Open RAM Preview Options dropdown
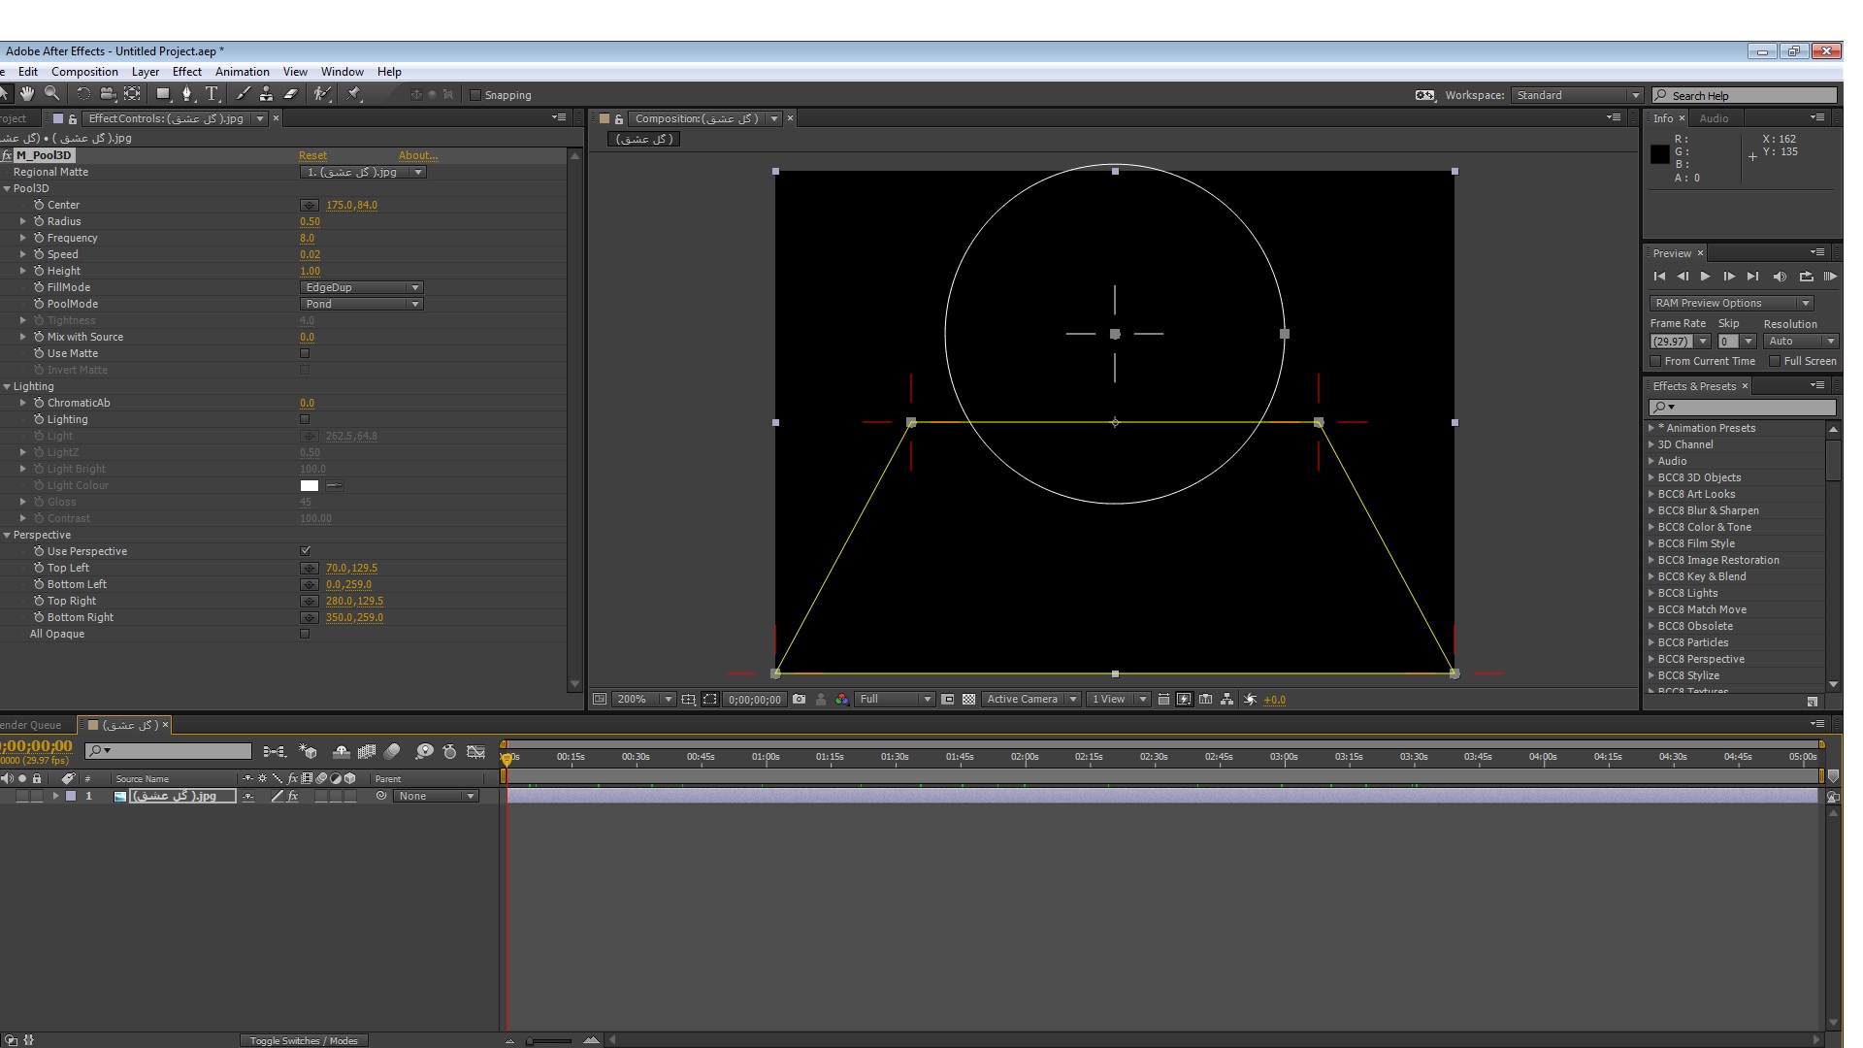The height and width of the screenshot is (1048, 1863). 1731,303
